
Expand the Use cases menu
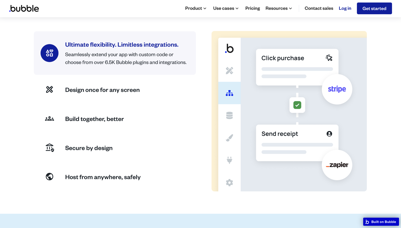(x=226, y=8)
